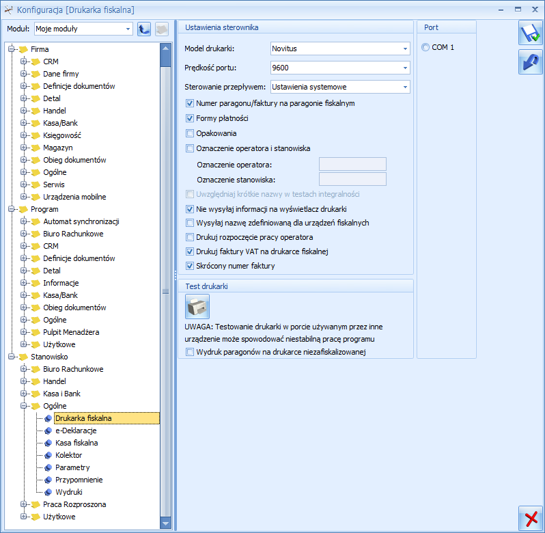The image size is (545, 533).
Task: Collapse the Ogólne node under Stanowisko
Action: 24,406
